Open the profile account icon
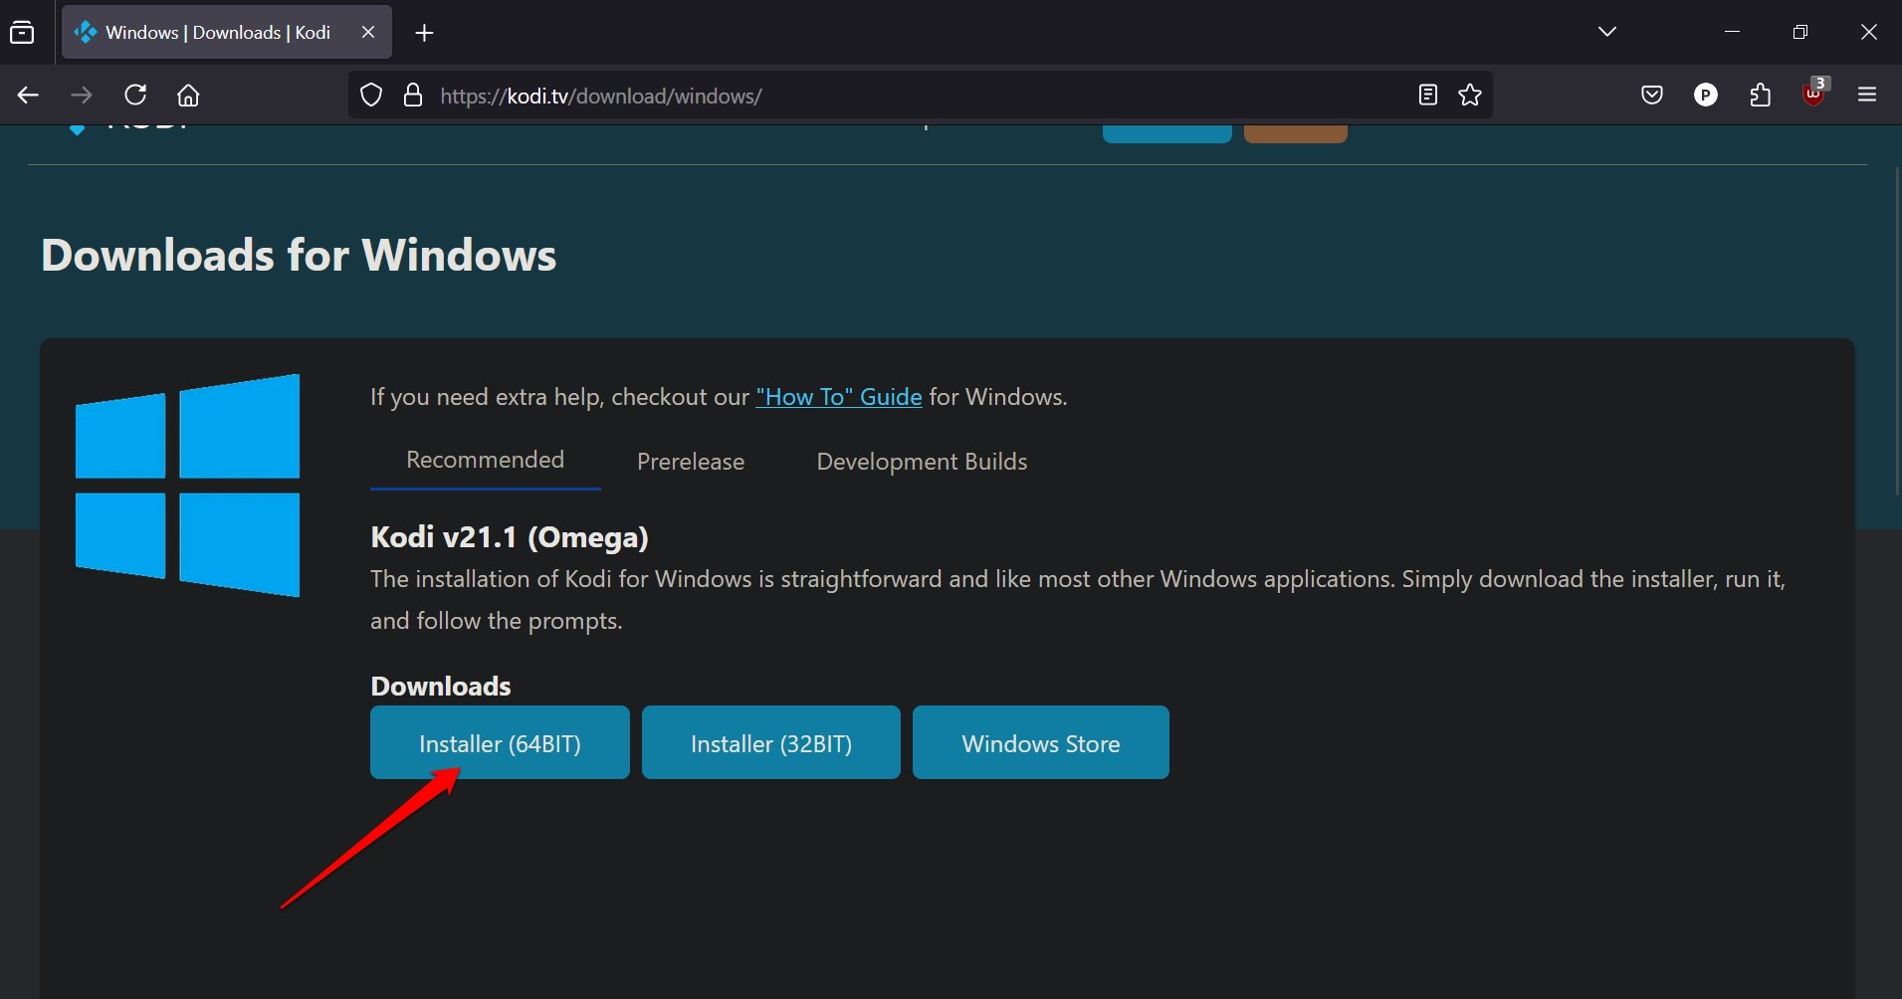The width and height of the screenshot is (1902, 999). pyautogui.click(x=1706, y=96)
